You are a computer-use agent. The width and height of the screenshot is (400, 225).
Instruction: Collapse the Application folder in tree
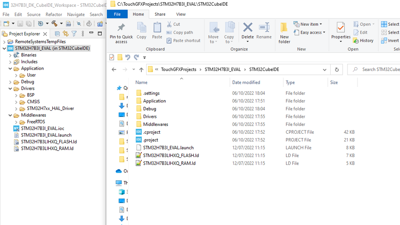coord(10,68)
